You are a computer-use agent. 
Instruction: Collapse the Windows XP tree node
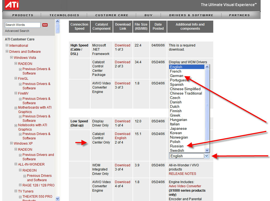[12, 144]
